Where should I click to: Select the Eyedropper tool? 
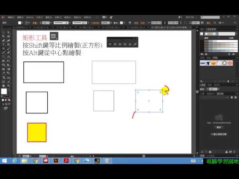pyautogui.click(x=3, y=73)
